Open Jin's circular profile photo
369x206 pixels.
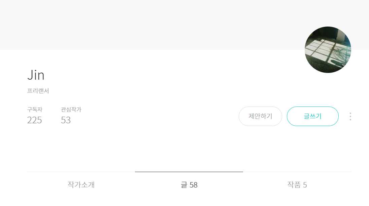pyautogui.click(x=328, y=50)
